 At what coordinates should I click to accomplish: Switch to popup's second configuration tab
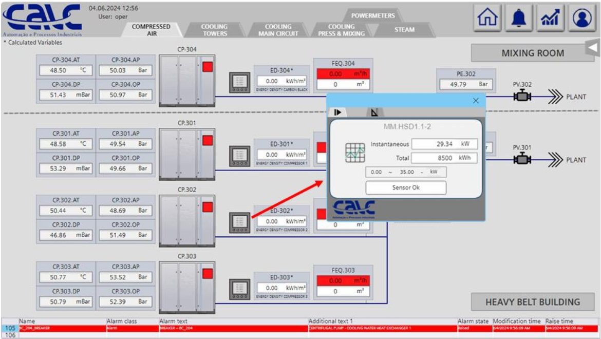374,112
